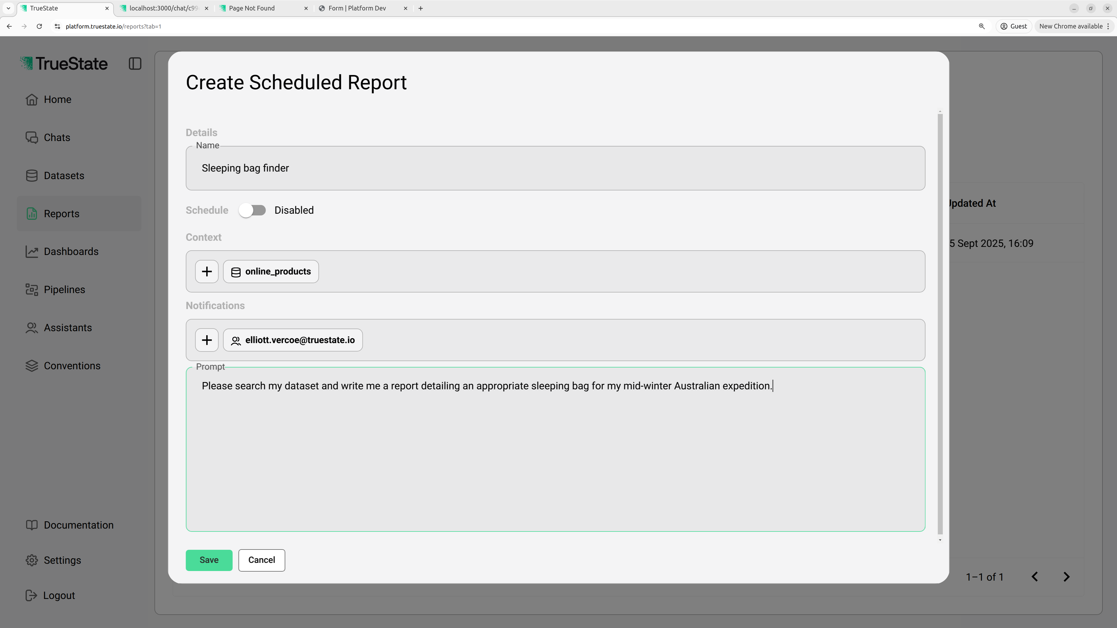The height and width of the screenshot is (628, 1117).
Task: Click the Logout icon
Action: 32,595
